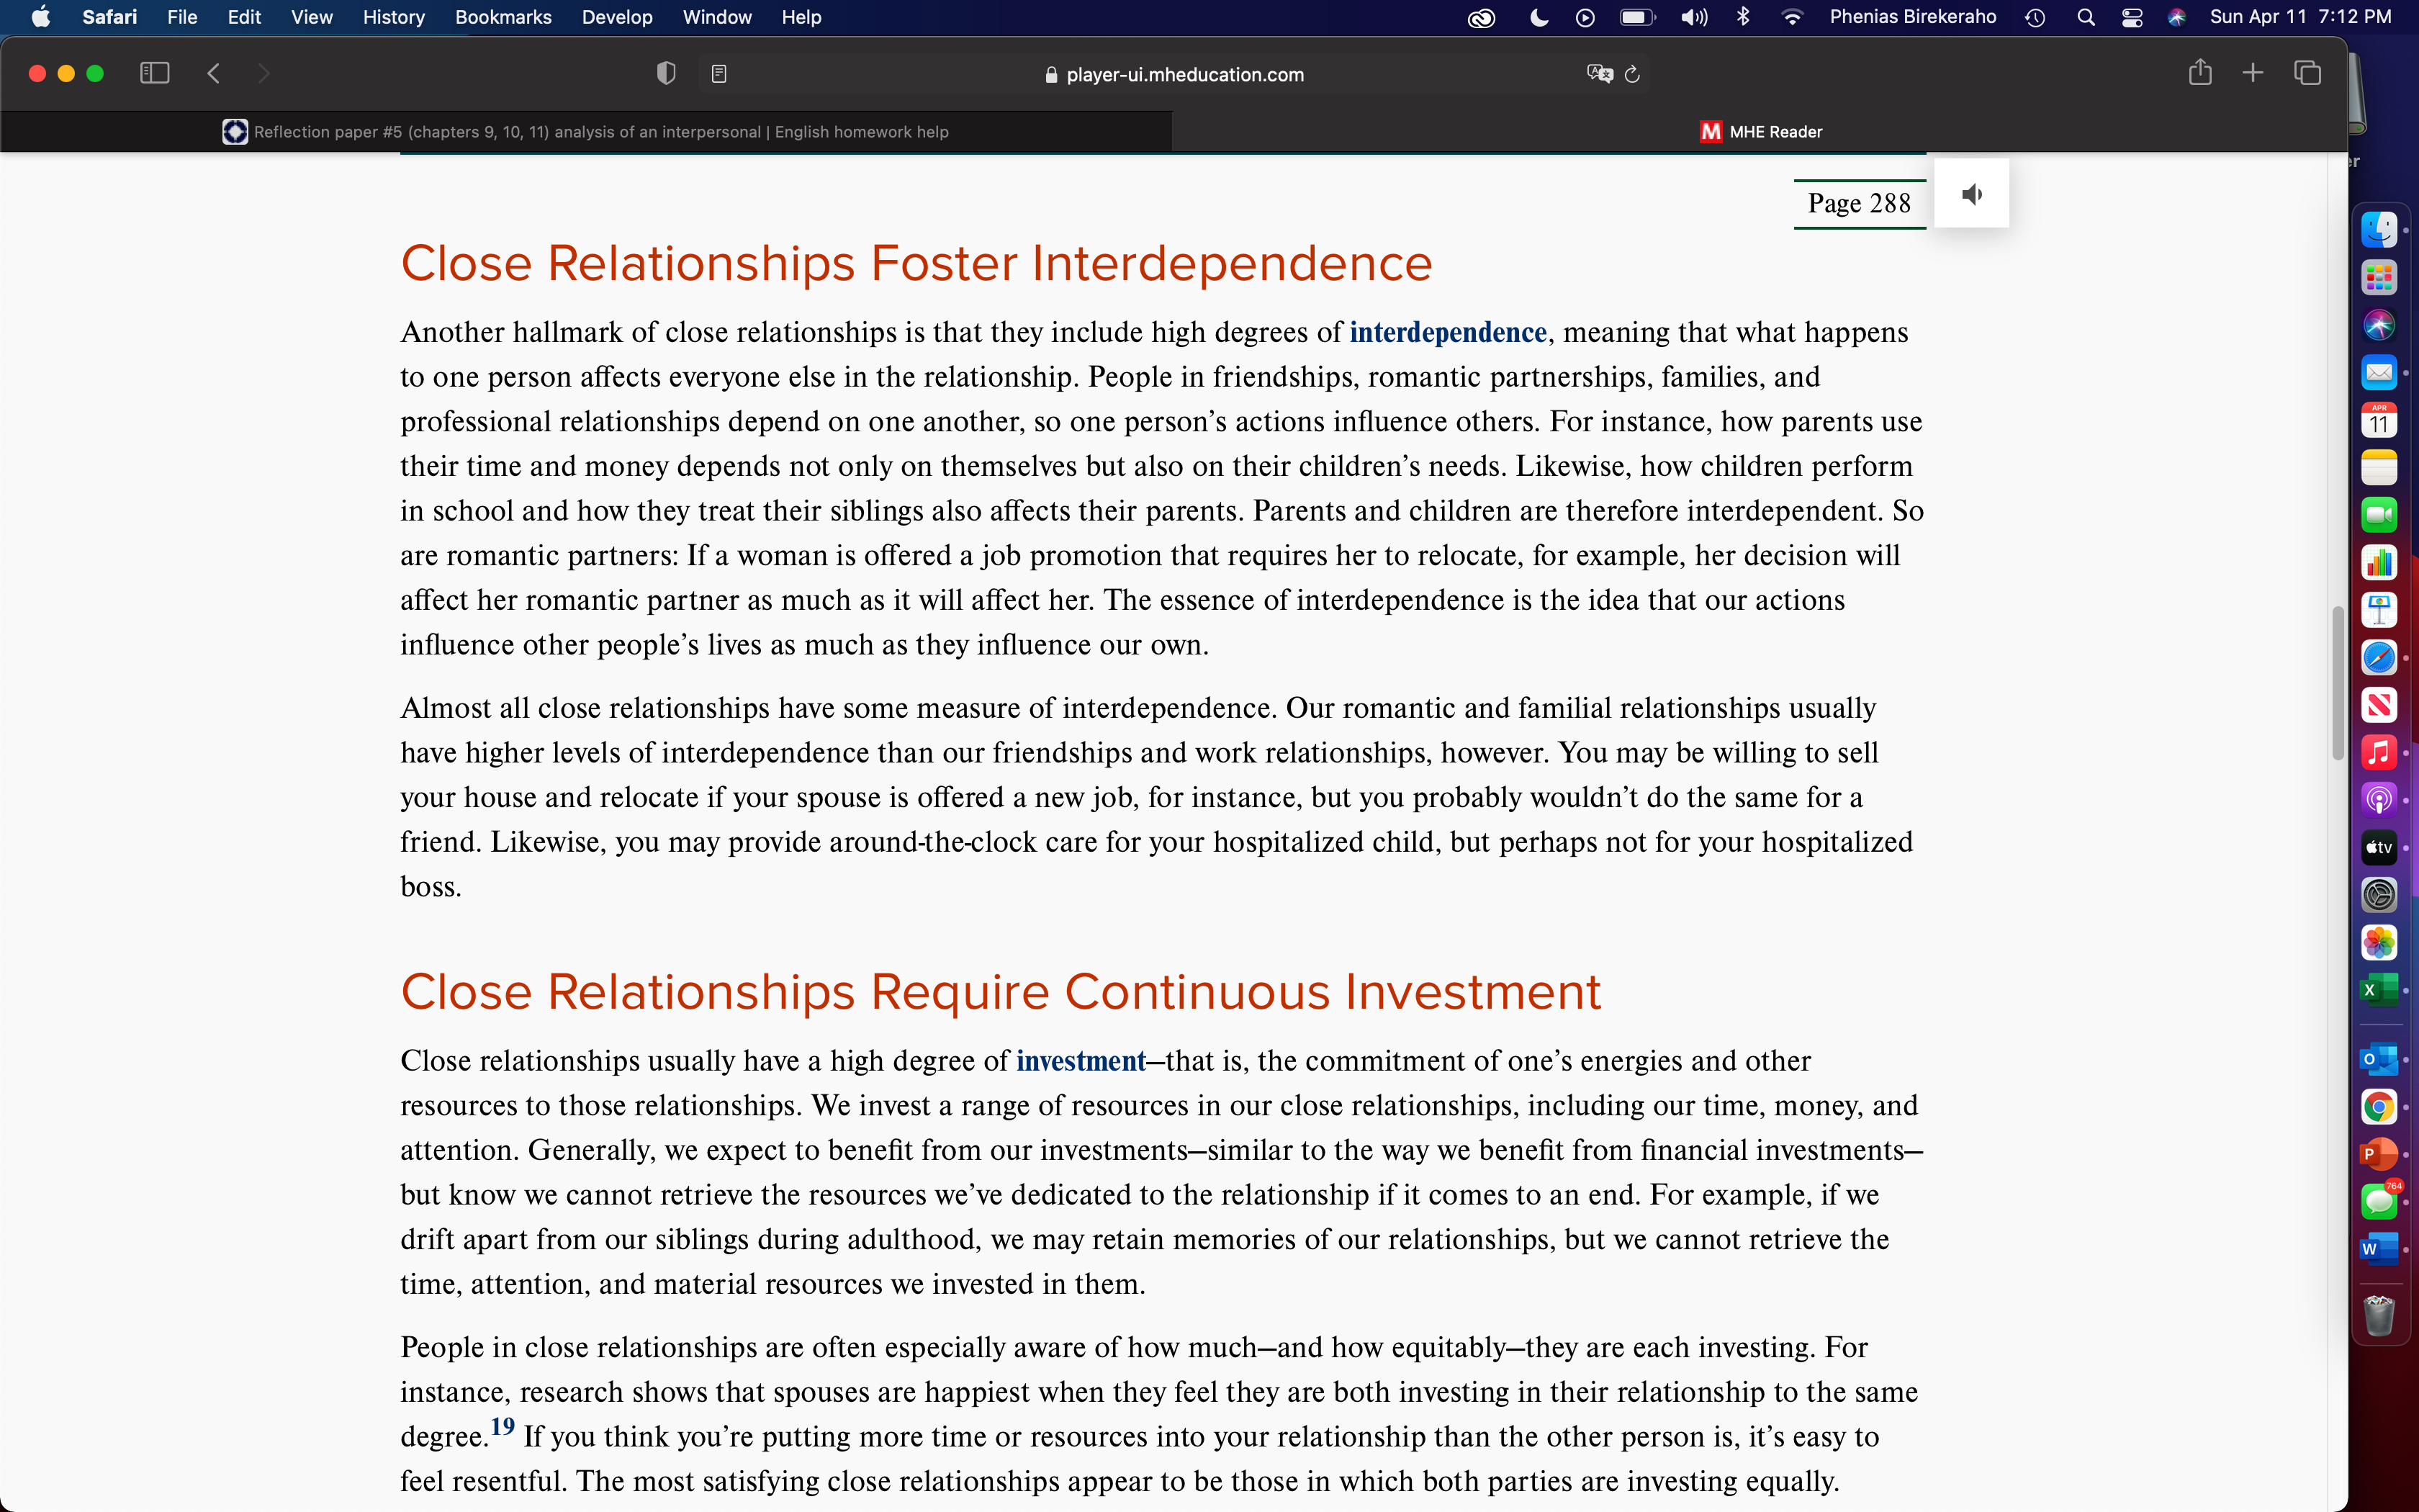Click the battery status icon

(x=1637, y=17)
